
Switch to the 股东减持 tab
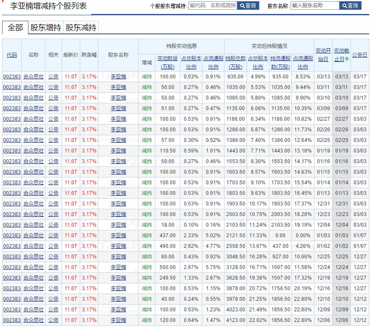click(81, 28)
